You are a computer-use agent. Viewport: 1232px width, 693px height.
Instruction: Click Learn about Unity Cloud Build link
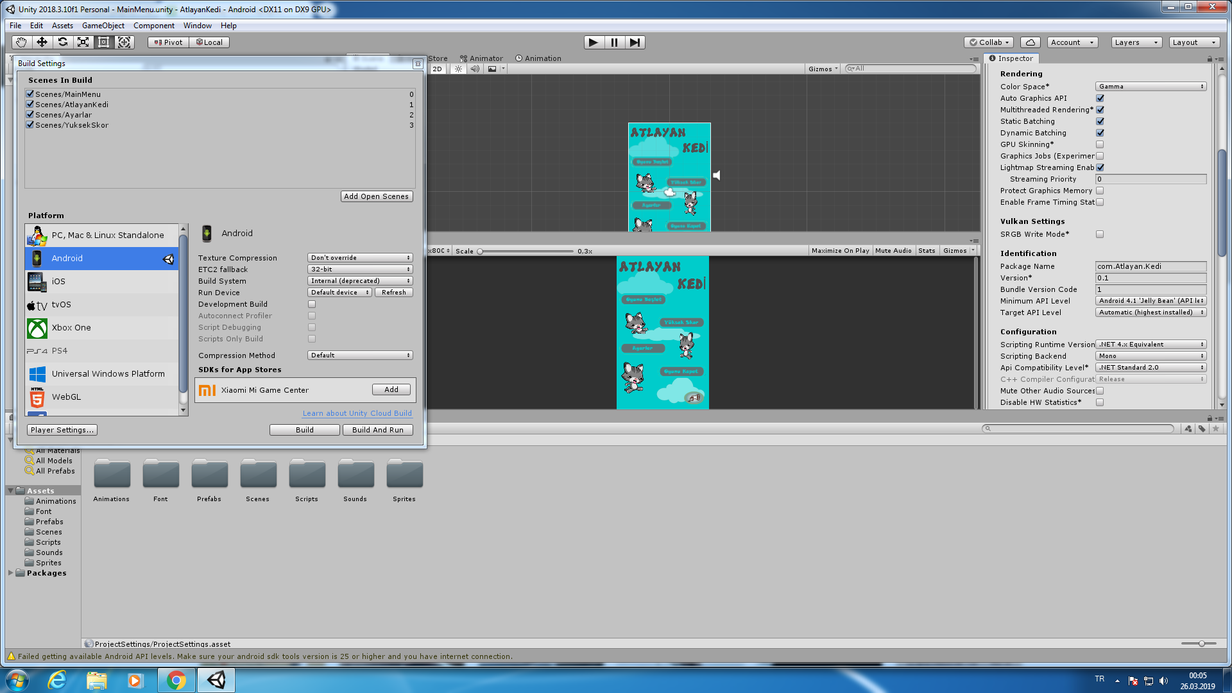pos(356,413)
